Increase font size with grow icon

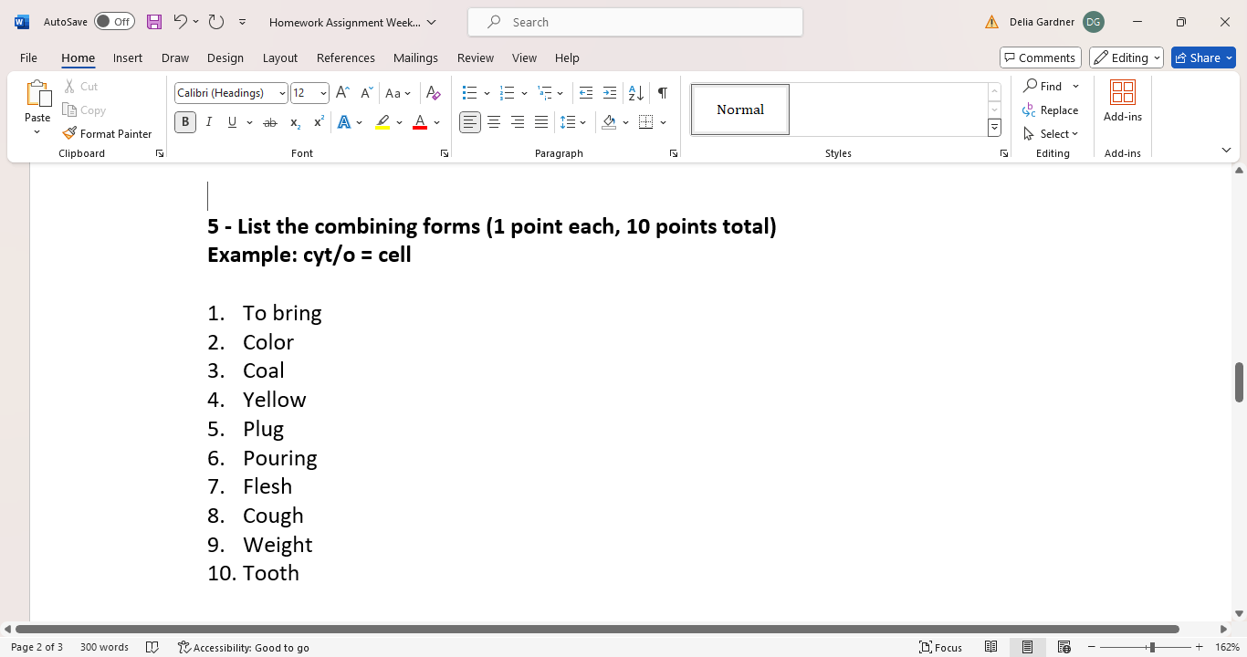342,93
